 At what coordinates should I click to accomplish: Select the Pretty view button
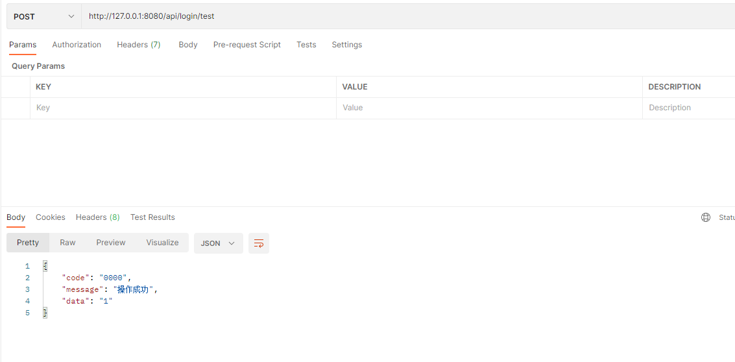(28, 243)
